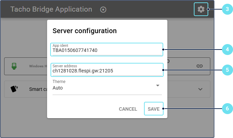Click callout marker number 6
233x138 pixels.
pyautogui.click(x=226, y=109)
